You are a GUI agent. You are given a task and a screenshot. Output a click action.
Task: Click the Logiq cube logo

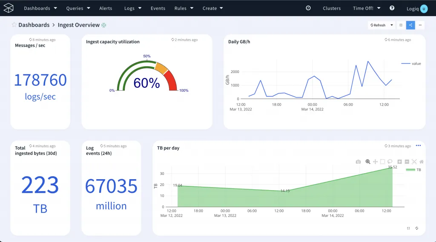tap(9, 8)
